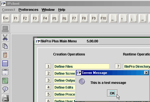
Task: Open the Preferences menu
Action: pyautogui.click(x=28, y=10)
